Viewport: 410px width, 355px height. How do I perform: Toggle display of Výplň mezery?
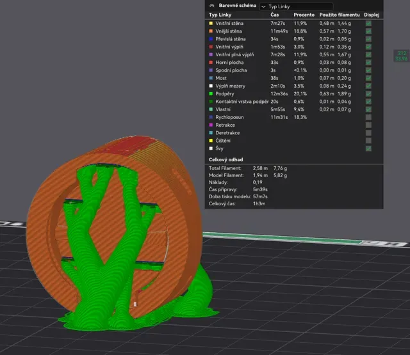(368, 86)
